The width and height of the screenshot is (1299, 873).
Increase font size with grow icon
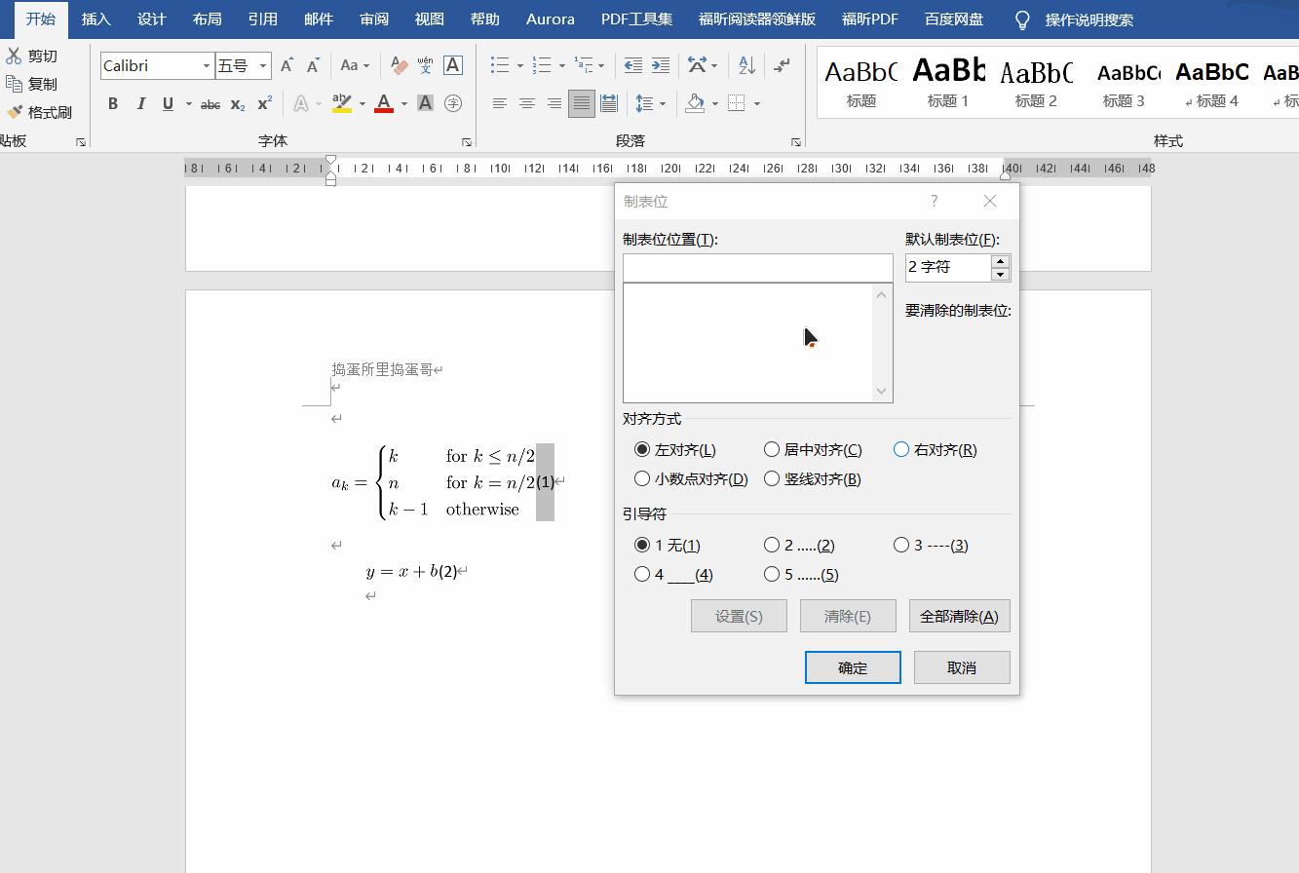point(287,65)
